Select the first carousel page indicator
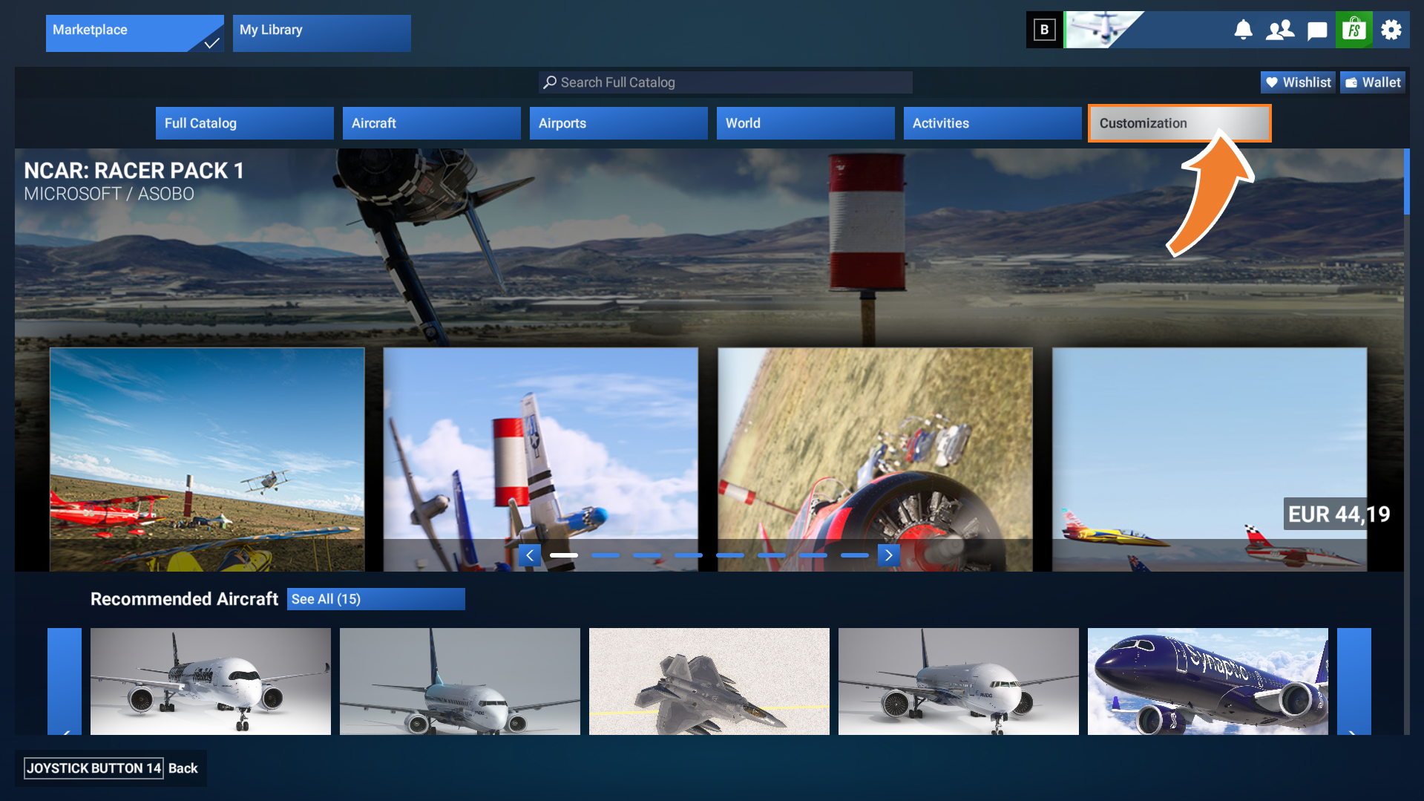 564,555
